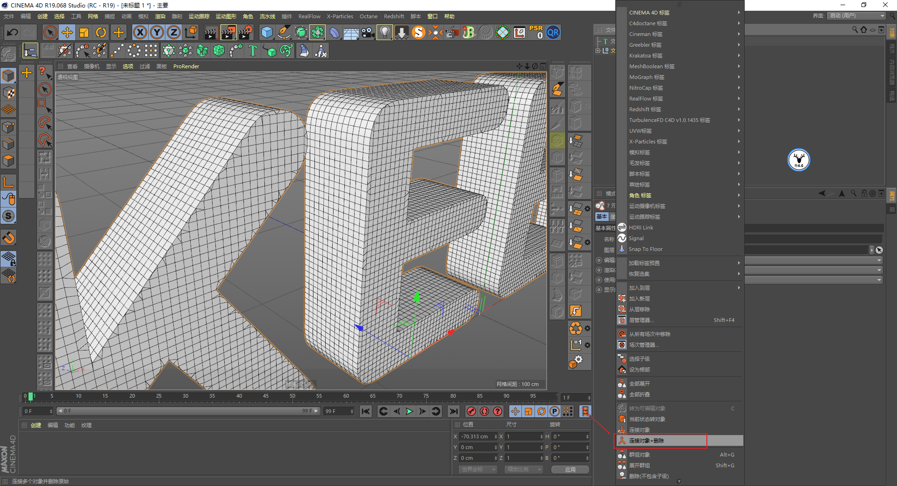897x486 pixels.
Task: Toggle the Z axis lock
Action: coord(173,32)
